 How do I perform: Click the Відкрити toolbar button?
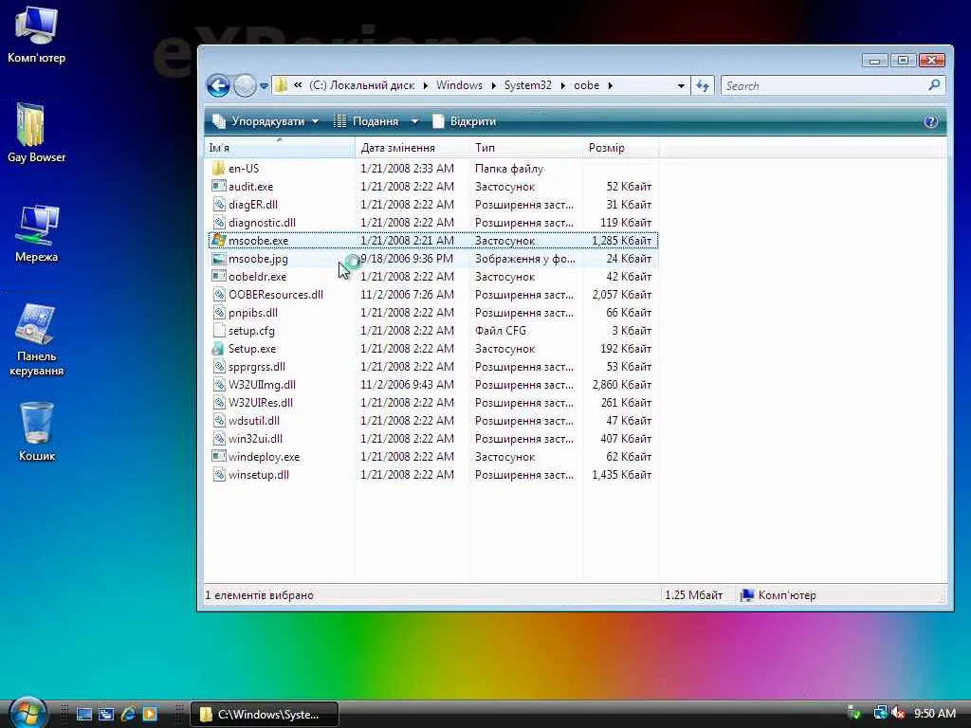coord(465,121)
